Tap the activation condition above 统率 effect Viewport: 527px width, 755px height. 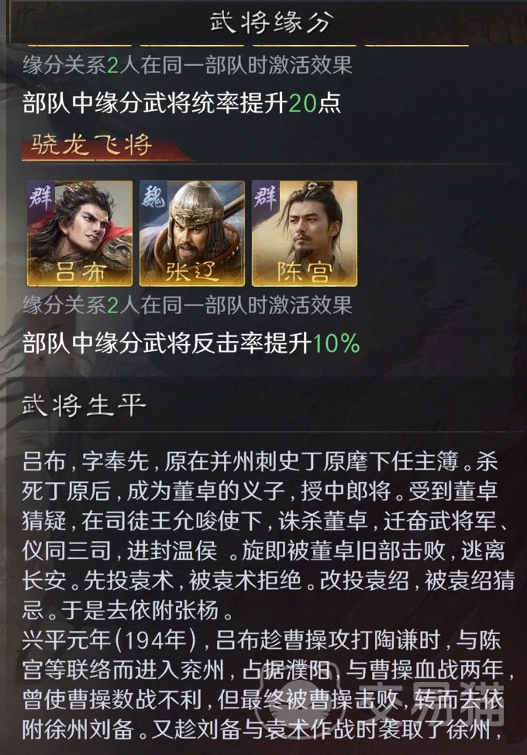tap(188, 65)
